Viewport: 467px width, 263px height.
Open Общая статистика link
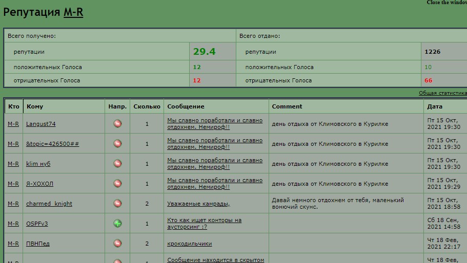[x=443, y=93]
